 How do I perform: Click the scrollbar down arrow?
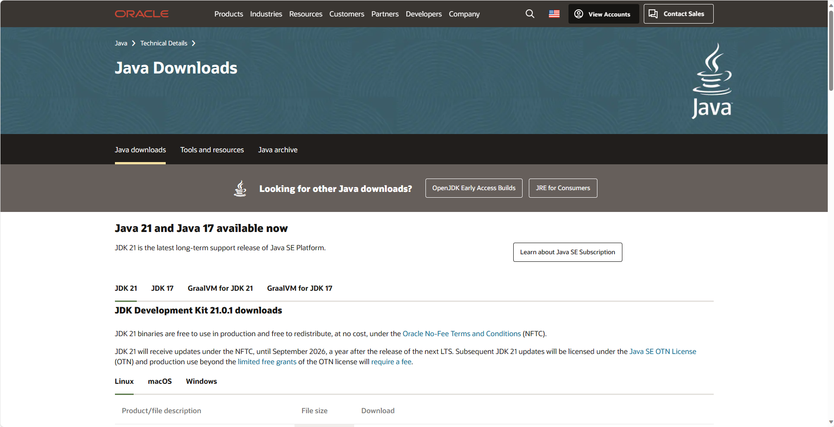point(831,422)
